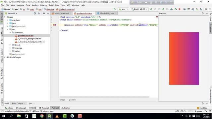The height and width of the screenshot is (119, 212).
Task: Open the Project panel settings gear
Action: tap(44, 13)
